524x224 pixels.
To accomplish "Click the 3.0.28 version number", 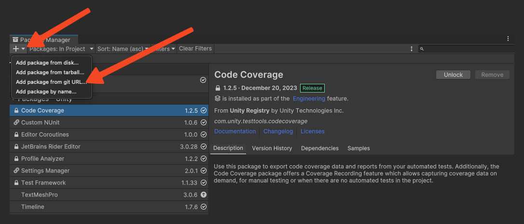I will pyautogui.click(x=189, y=146).
